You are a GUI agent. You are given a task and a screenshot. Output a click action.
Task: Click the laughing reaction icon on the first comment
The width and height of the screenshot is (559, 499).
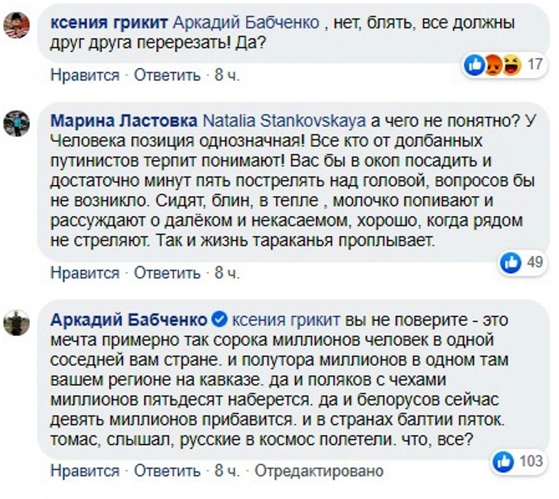512,66
